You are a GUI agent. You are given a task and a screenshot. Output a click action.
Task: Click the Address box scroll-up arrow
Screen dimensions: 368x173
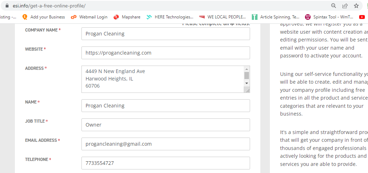coord(247,69)
